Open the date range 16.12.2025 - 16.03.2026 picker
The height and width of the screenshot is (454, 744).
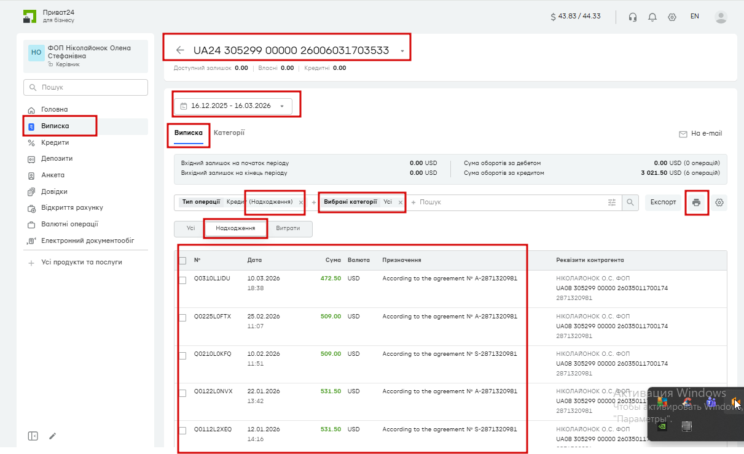[x=233, y=106]
